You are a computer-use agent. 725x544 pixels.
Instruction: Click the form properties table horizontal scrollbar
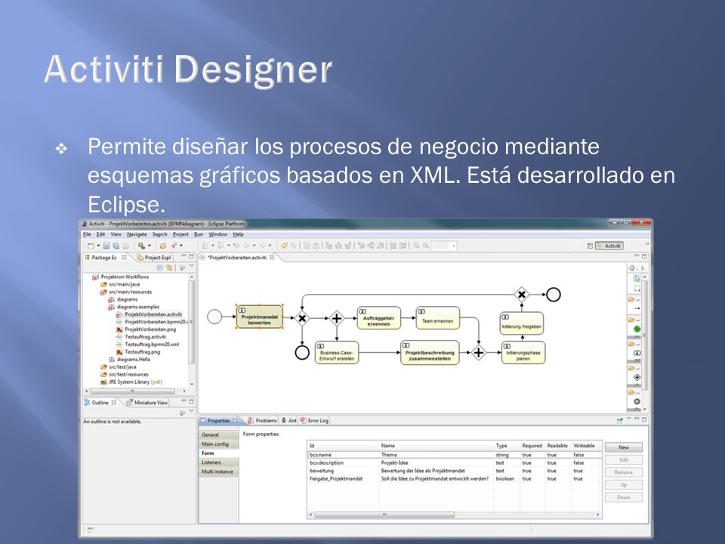pos(384,515)
